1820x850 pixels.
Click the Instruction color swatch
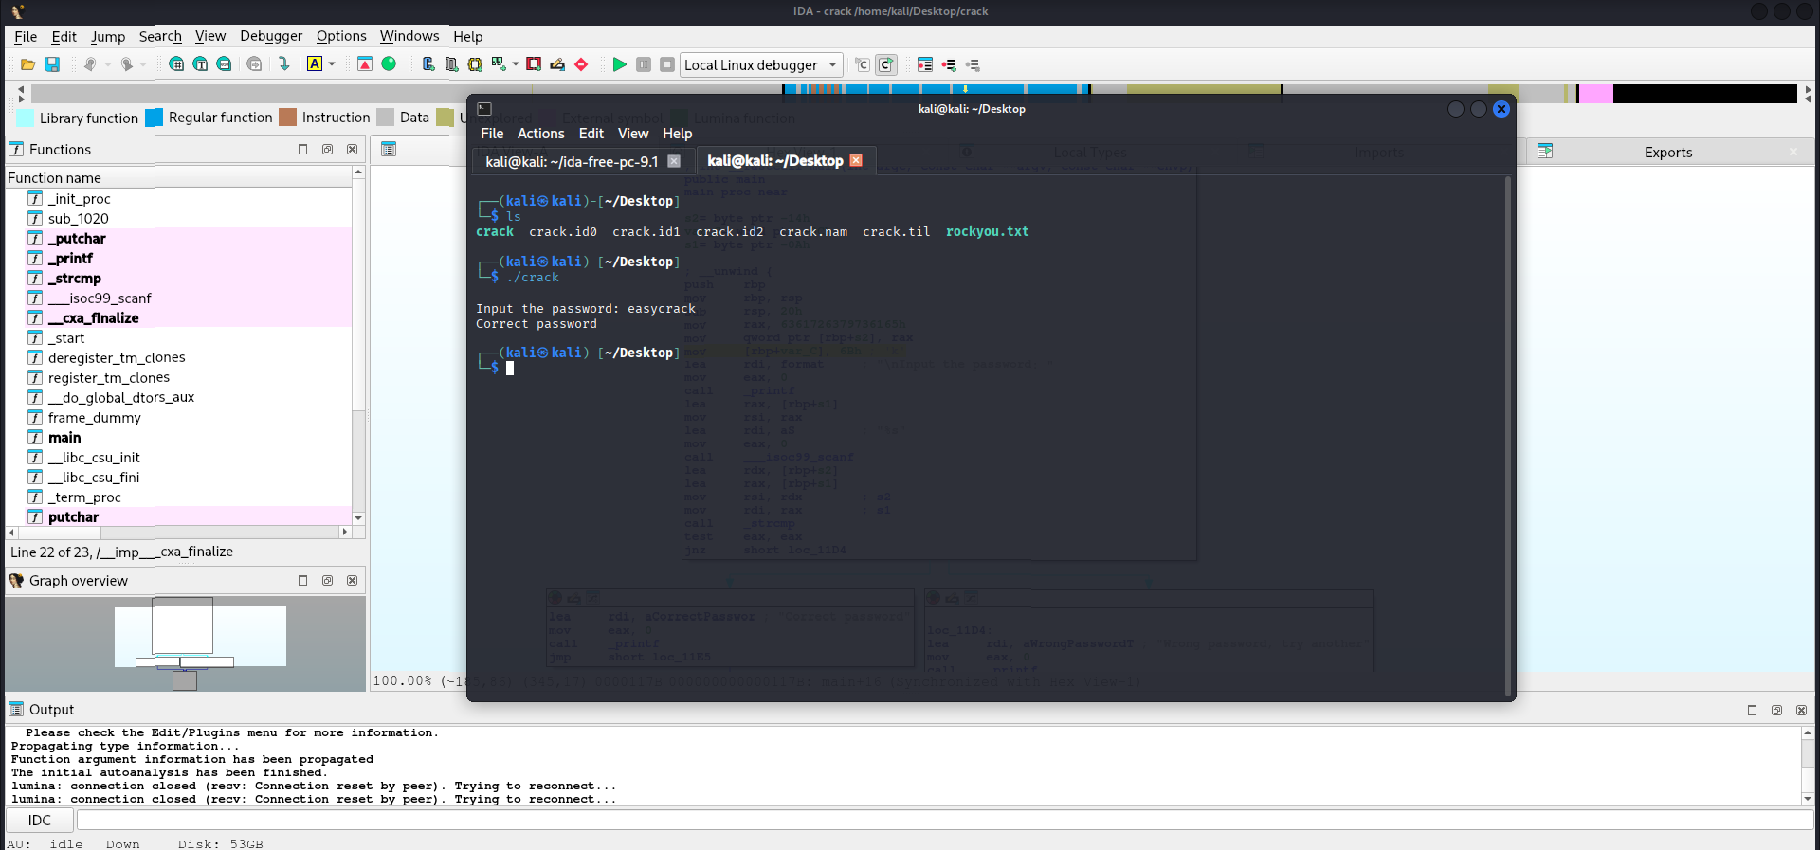(288, 118)
